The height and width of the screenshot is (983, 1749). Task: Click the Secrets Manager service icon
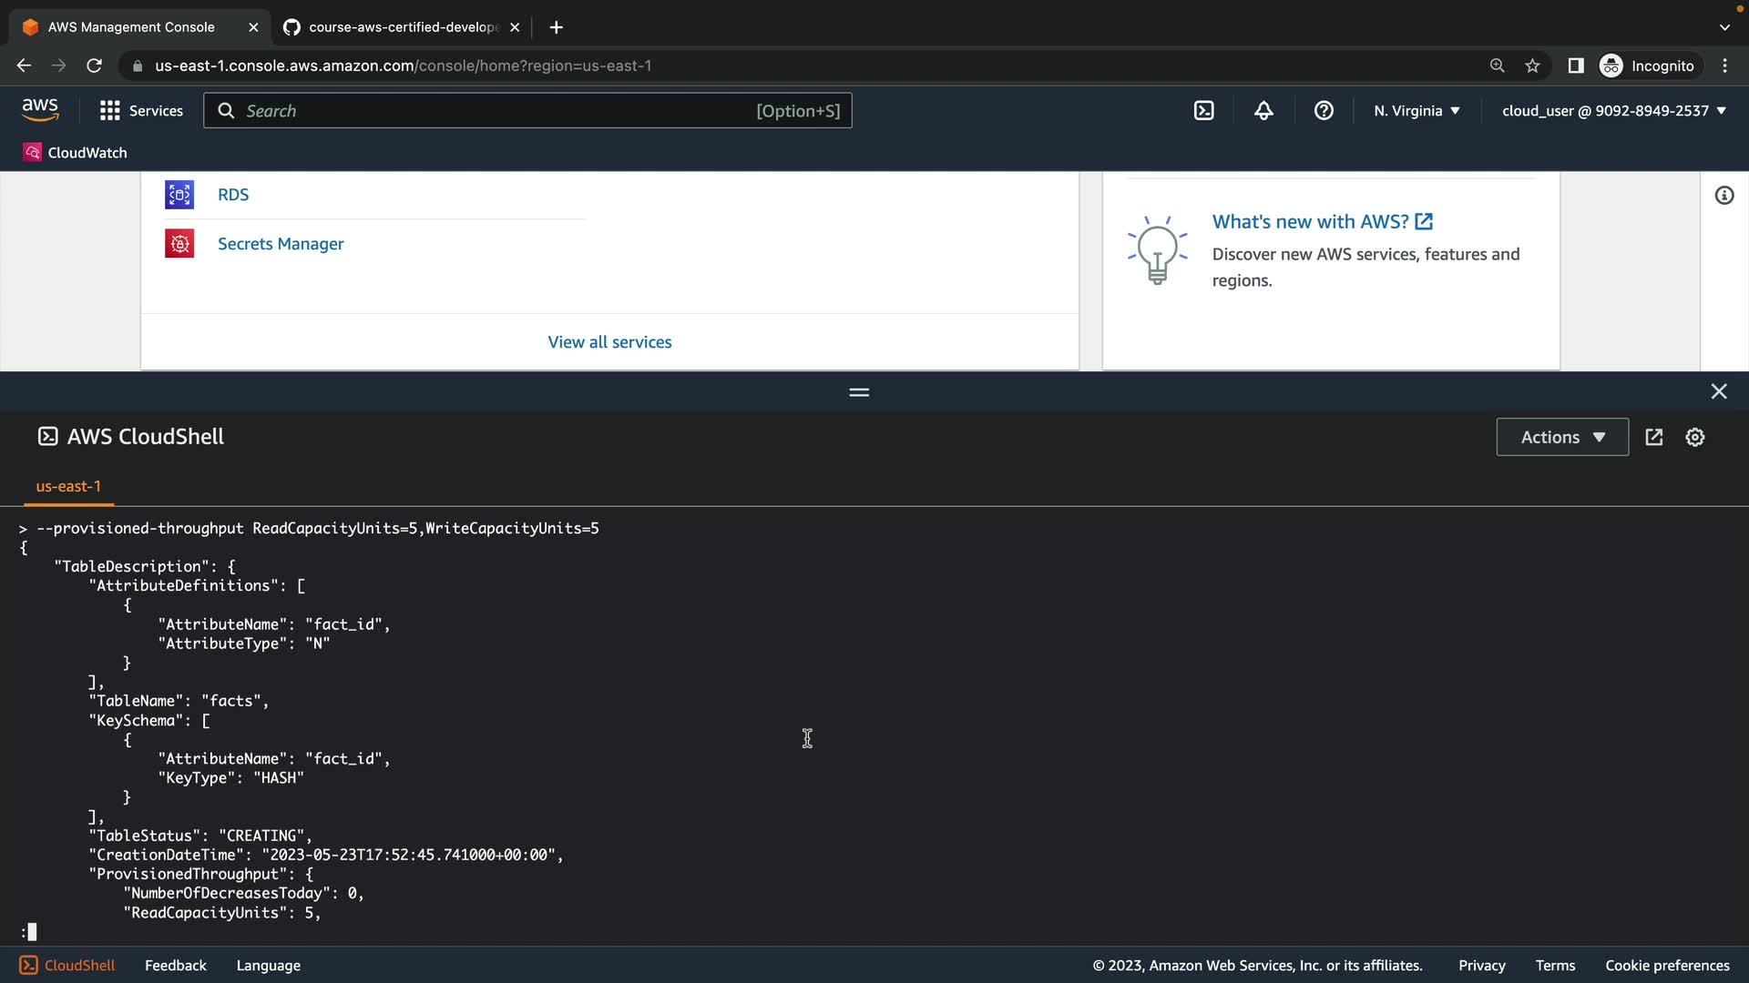click(x=179, y=244)
